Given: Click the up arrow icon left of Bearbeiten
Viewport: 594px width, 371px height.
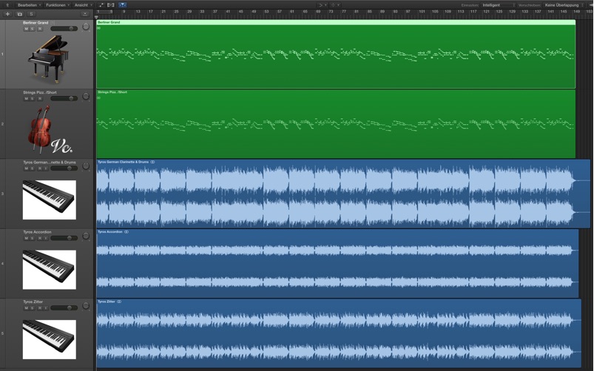Looking at the screenshot, I should 7,5.
